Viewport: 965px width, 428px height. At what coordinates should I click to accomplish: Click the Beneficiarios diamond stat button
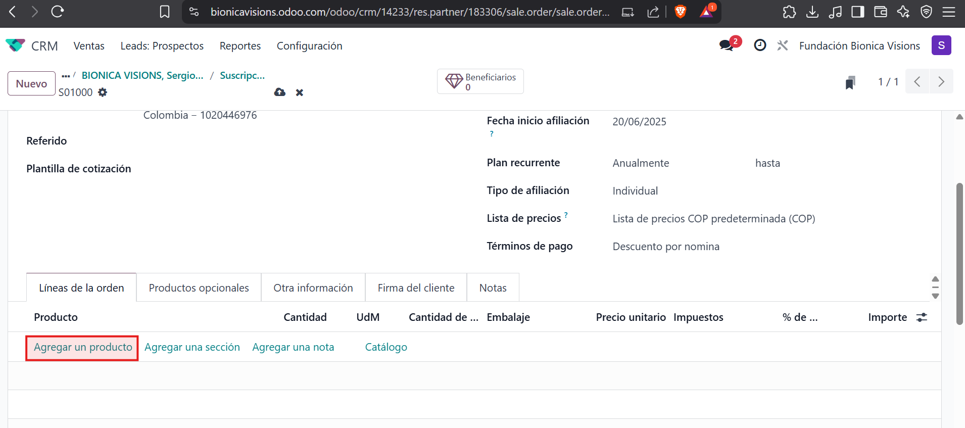coord(480,81)
